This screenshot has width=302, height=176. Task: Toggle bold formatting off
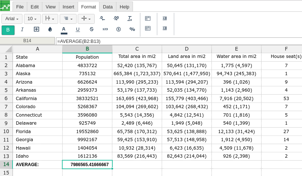[8, 30]
